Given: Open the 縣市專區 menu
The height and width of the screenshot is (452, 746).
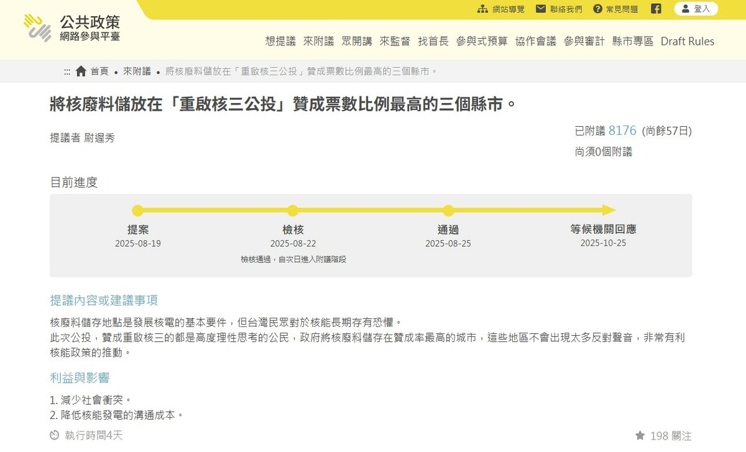Looking at the screenshot, I should click(x=633, y=41).
